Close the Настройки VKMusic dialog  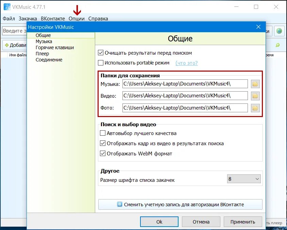point(258,27)
